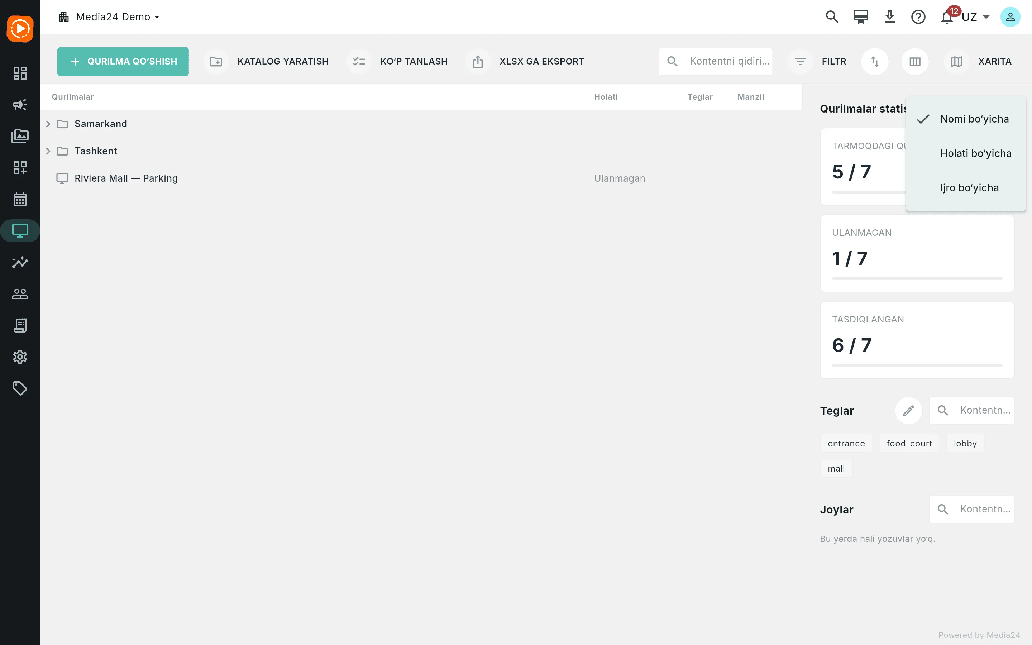The width and height of the screenshot is (1032, 645).
Task: Click the QURILMA QO'SHISH button
Action: [x=123, y=61]
